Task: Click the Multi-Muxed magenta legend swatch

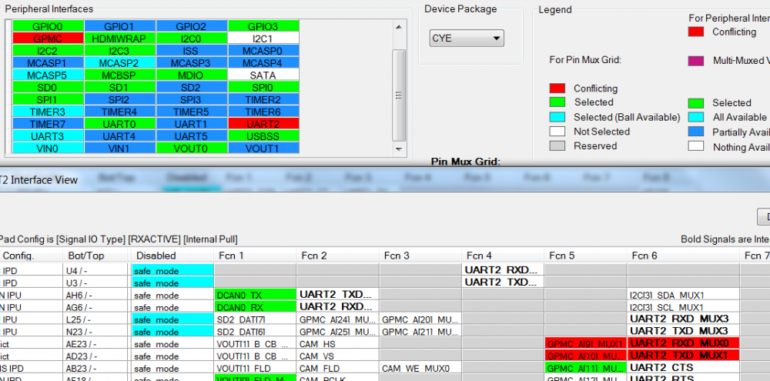Action: pos(696,60)
